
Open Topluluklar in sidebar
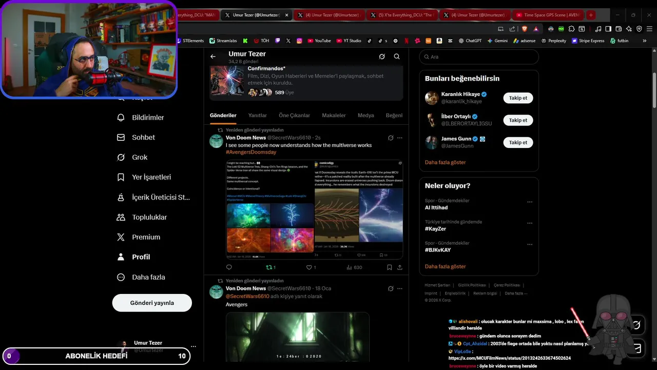[x=142, y=217]
